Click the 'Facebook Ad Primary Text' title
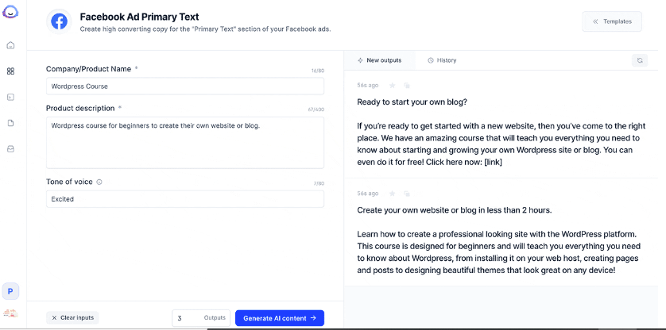Viewport: 666px width, 330px height. pyautogui.click(x=139, y=17)
